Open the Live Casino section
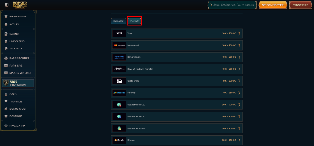Viewport: 314px width, 146px height. tap(17, 41)
